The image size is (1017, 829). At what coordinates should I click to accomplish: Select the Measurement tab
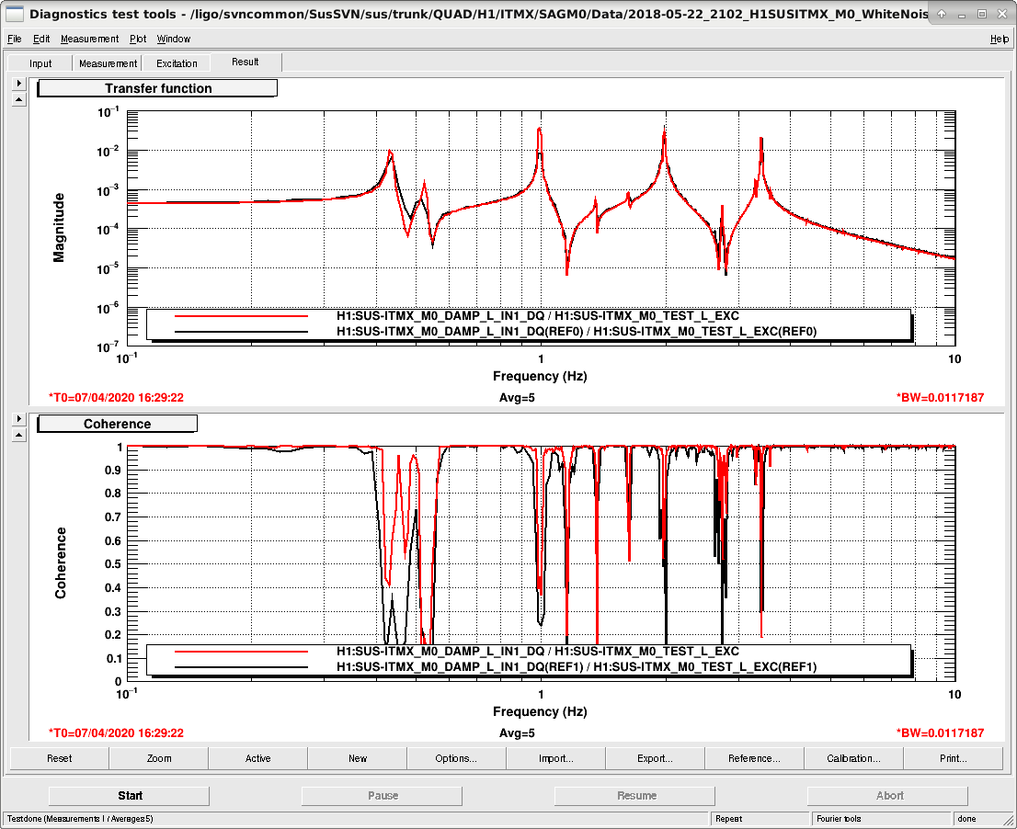pyautogui.click(x=108, y=63)
